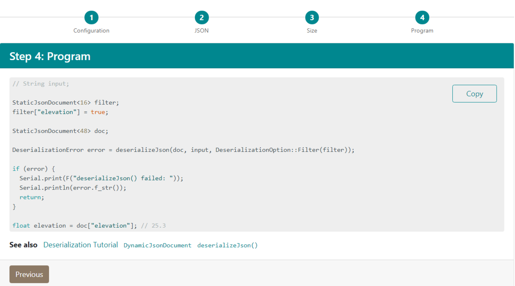Go to step 1 Configuration circle
The width and height of the screenshot is (515, 286).
click(x=91, y=18)
